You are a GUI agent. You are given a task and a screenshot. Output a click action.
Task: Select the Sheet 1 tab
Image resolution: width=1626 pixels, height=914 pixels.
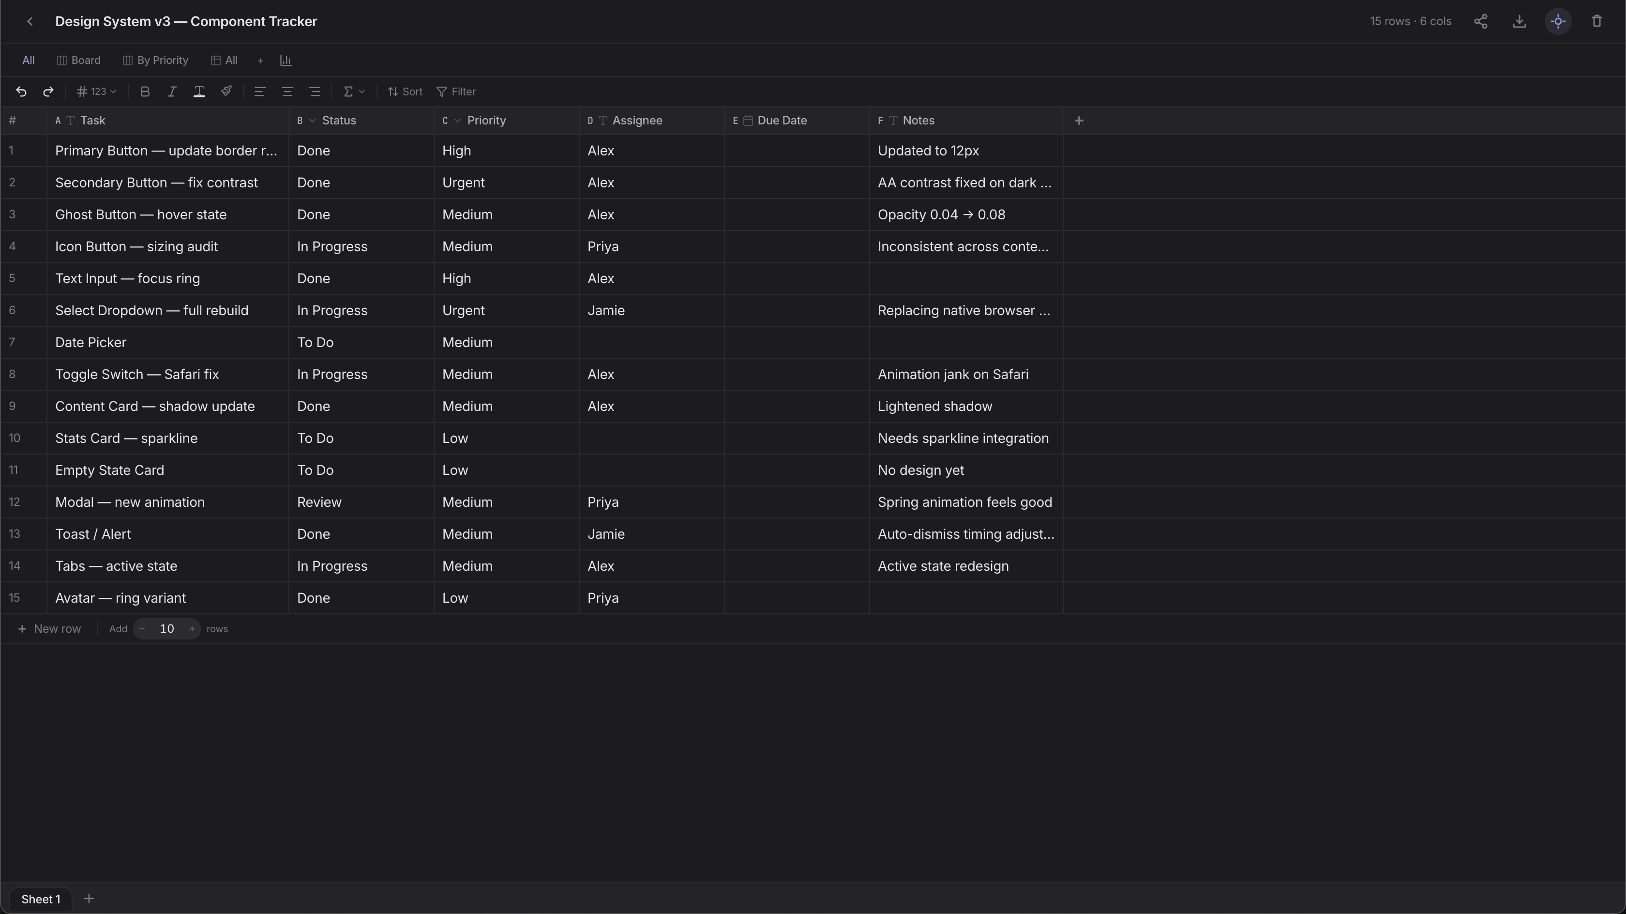pyautogui.click(x=40, y=899)
